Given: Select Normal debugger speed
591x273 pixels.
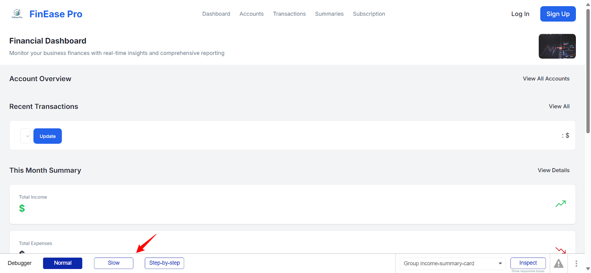Looking at the screenshot, I should [x=63, y=263].
